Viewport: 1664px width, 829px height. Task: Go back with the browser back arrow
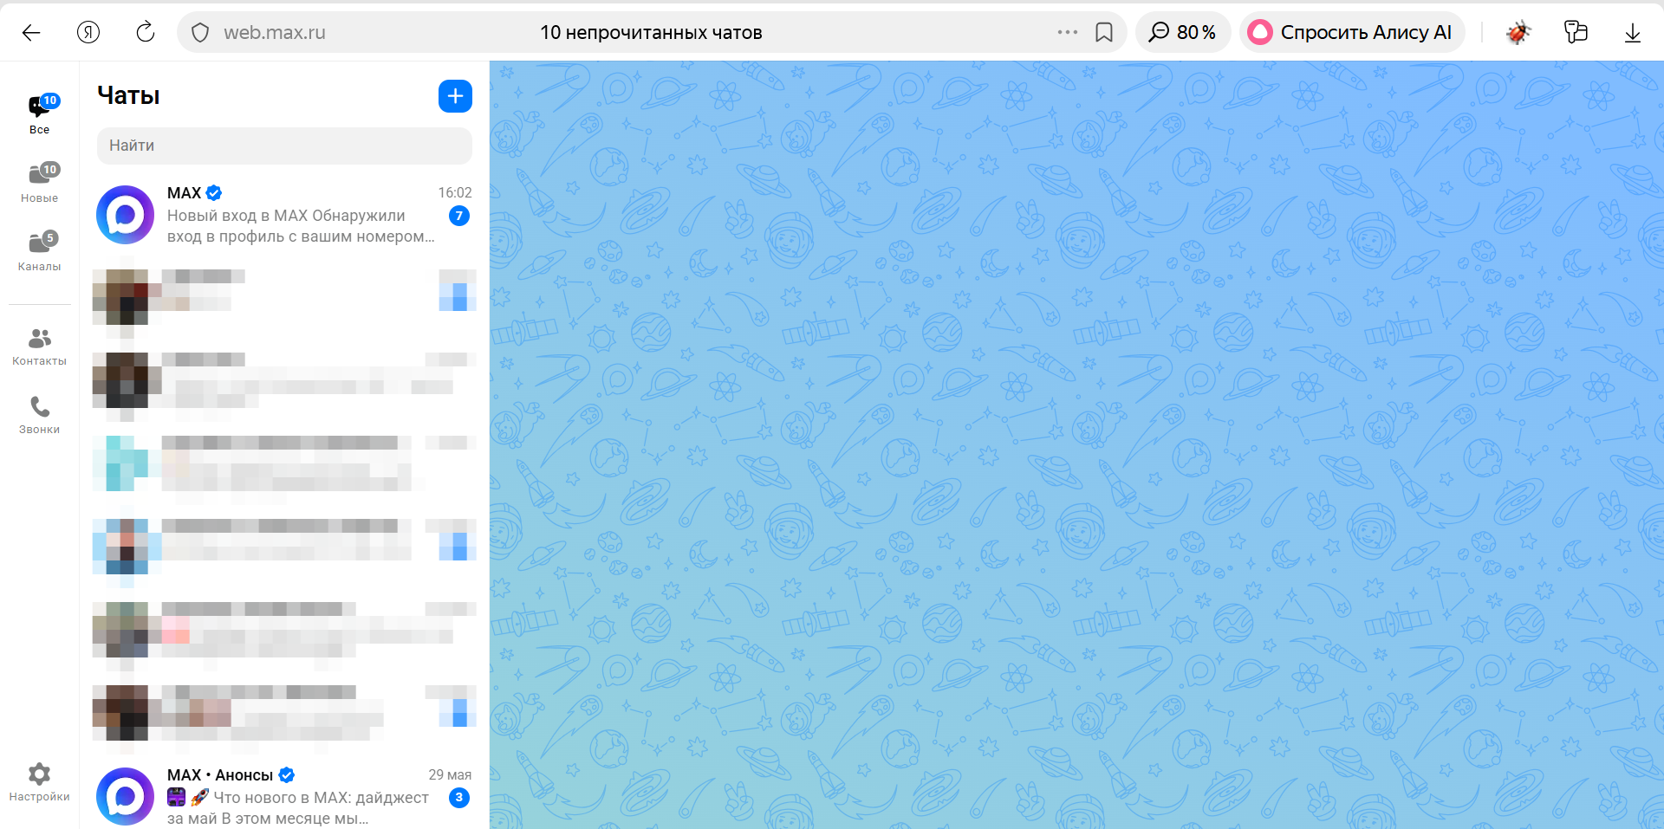coord(31,33)
